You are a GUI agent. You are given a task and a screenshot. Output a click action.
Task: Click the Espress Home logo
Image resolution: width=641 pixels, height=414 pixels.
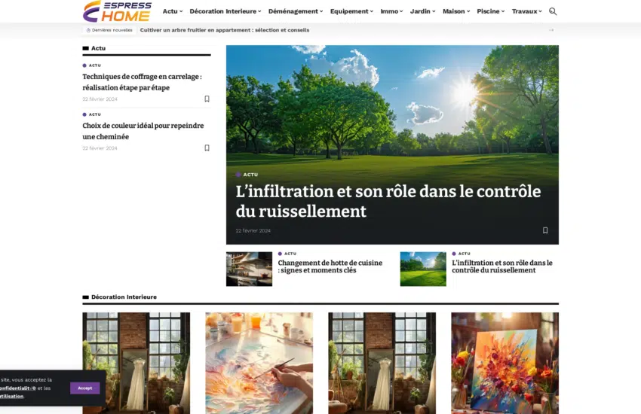(x=118, y=11)
